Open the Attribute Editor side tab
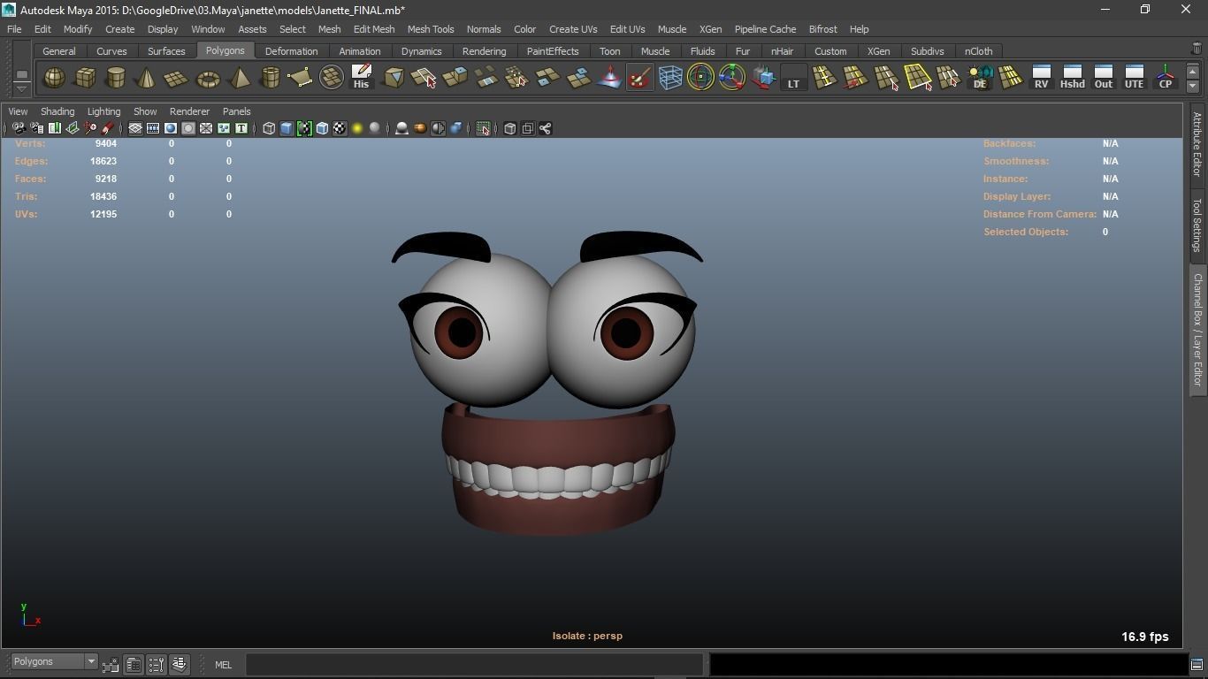This screenshot has width=1208, height=679. pyautogui.click(x=1197, y=145)
